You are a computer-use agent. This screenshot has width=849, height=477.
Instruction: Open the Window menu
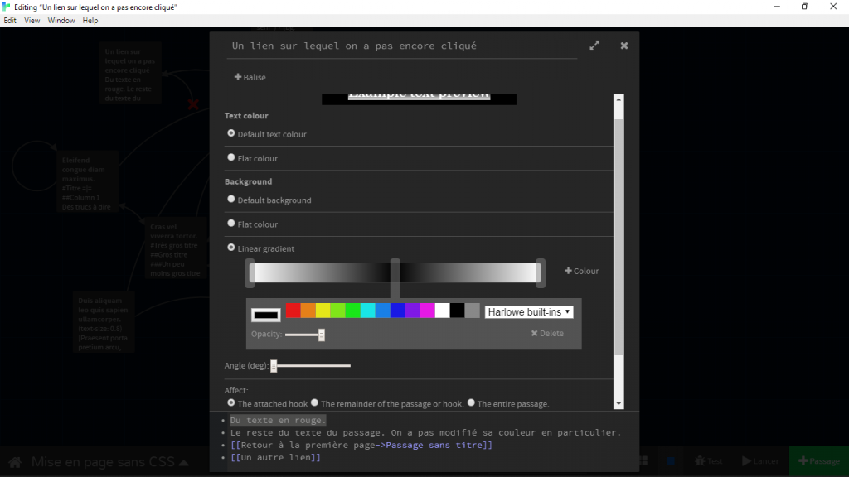pyautogui.click(x=61, y=21)
